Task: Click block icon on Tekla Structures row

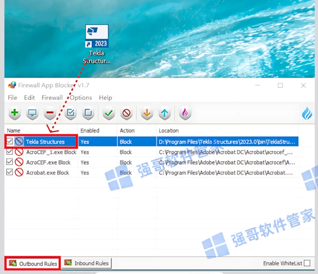Action: [19, 141]
